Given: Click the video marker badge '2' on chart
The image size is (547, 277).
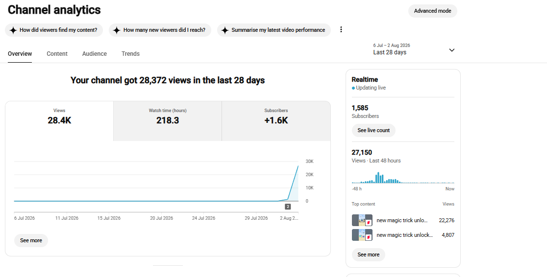Looking at the screenshot, I should click(288, 207).
